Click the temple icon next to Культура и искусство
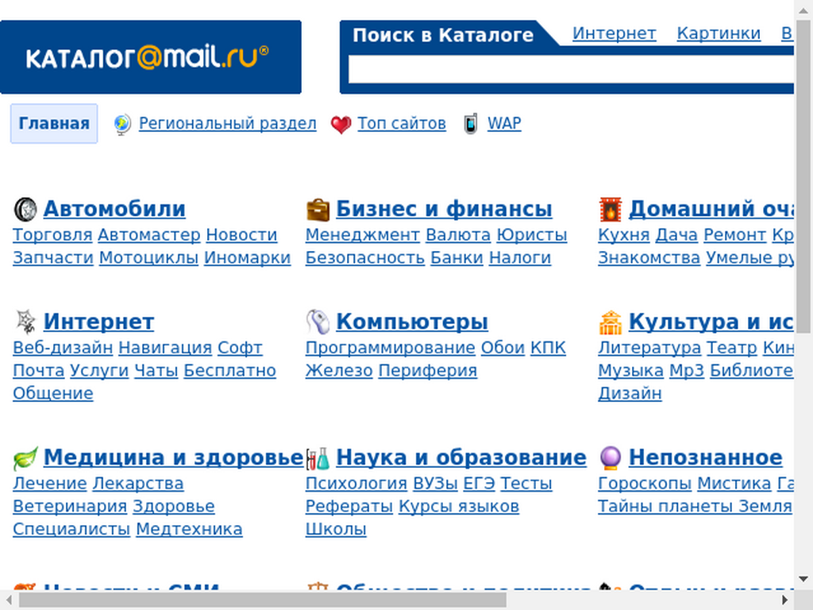This screenshot has height=610, width=813. tap(611, 322)
